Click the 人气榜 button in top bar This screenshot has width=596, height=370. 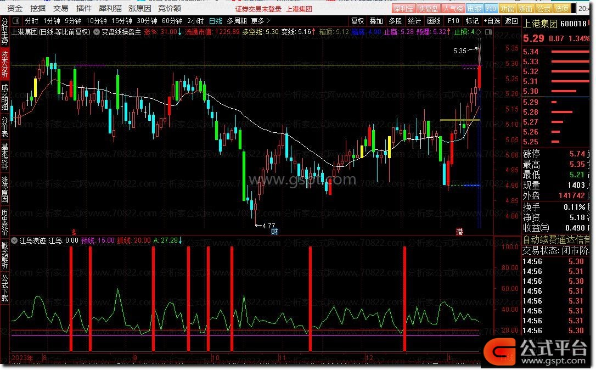pos(453,8)
